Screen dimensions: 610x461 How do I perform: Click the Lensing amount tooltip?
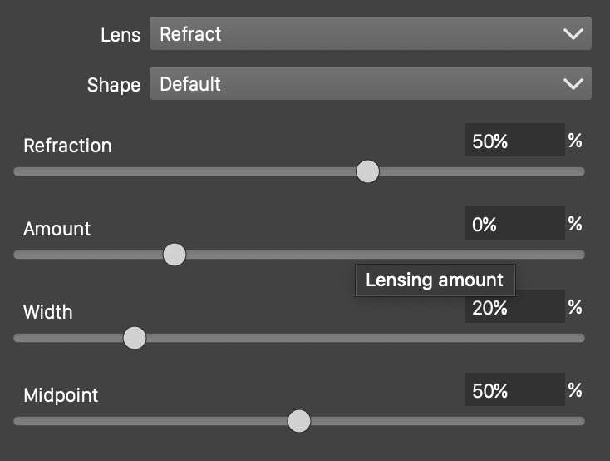(x=435, y=280)
